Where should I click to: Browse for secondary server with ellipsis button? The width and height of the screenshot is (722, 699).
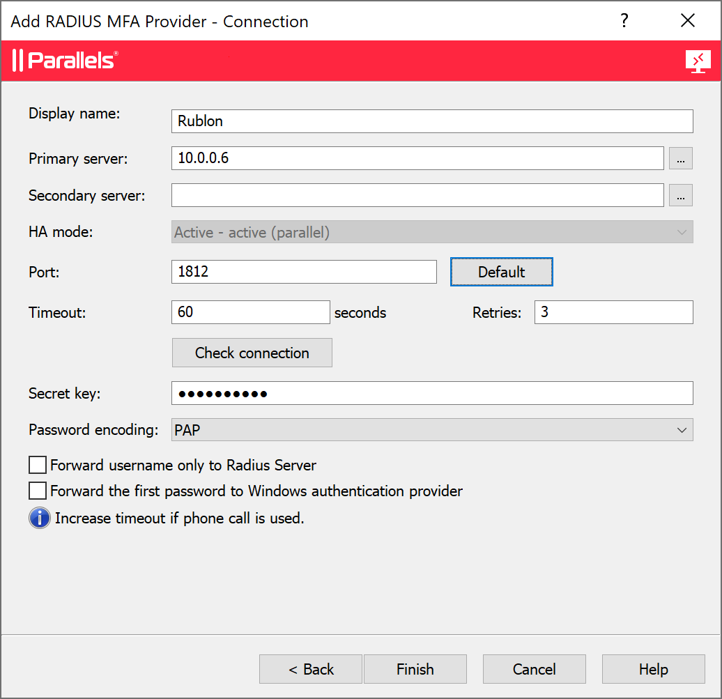point(681,196)
